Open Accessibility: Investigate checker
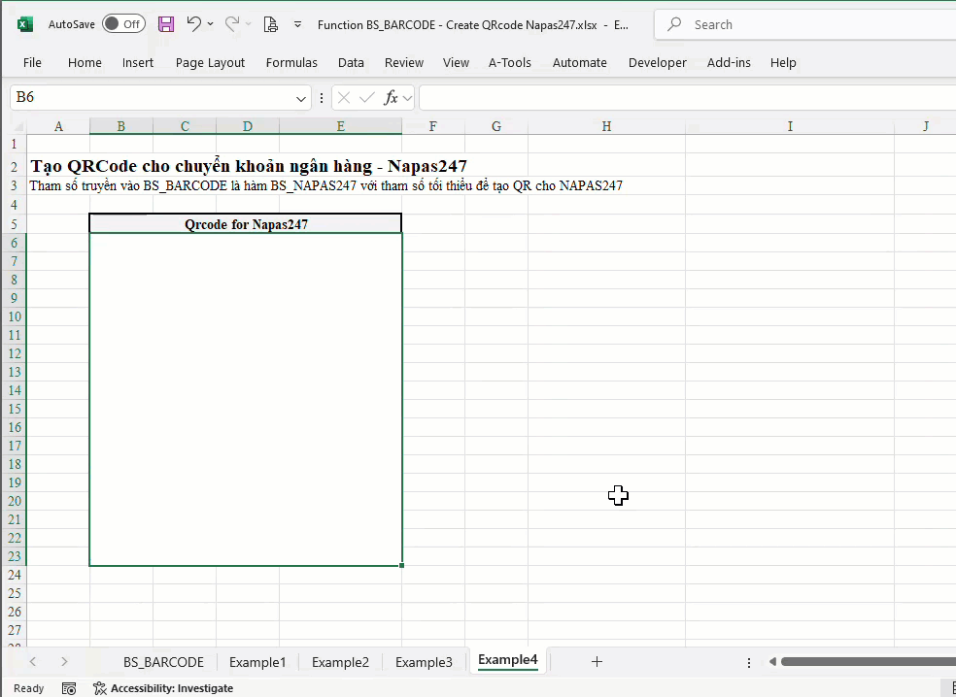956x697 pixels. [163, 688]
